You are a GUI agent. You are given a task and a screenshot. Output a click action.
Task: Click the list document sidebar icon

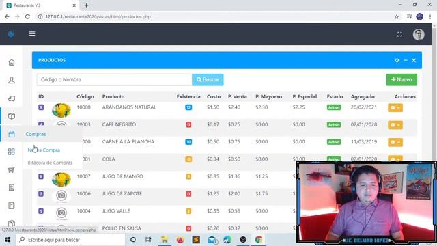12,187
